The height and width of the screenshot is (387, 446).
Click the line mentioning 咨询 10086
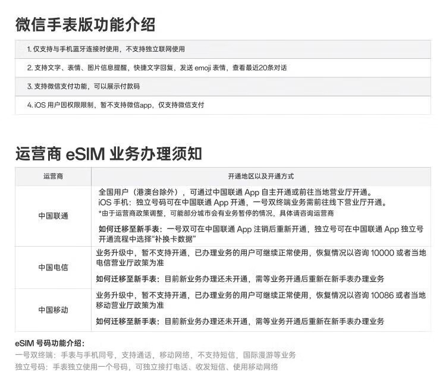tap(260, 295)
